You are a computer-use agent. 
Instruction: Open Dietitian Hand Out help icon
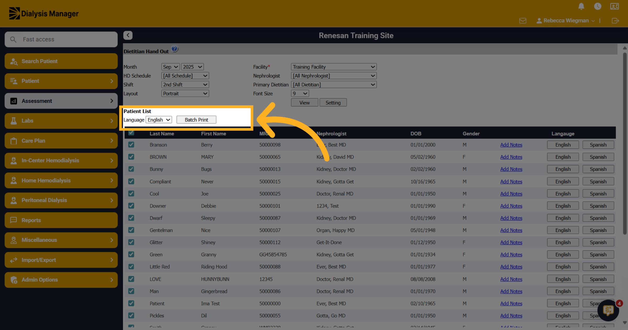(175, 49)
